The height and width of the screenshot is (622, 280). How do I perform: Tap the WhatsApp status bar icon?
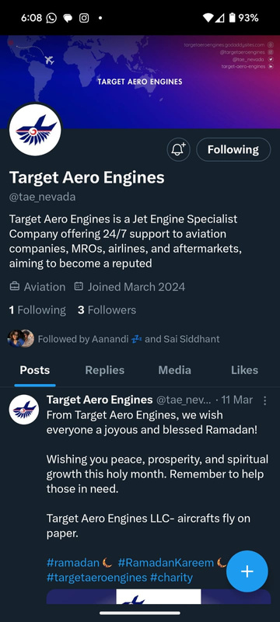point(51,18)
